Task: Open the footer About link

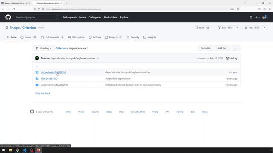Action: pyautogui.click(x=205, y=112)
